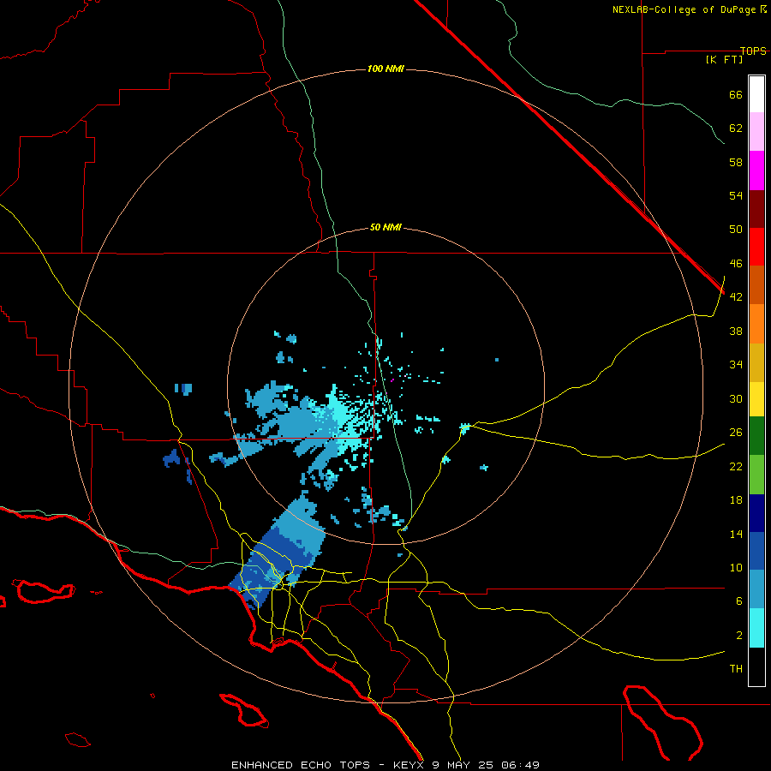Click the 54 legend value
Viewport: 771px width, 771px height.
click(736, 195)
